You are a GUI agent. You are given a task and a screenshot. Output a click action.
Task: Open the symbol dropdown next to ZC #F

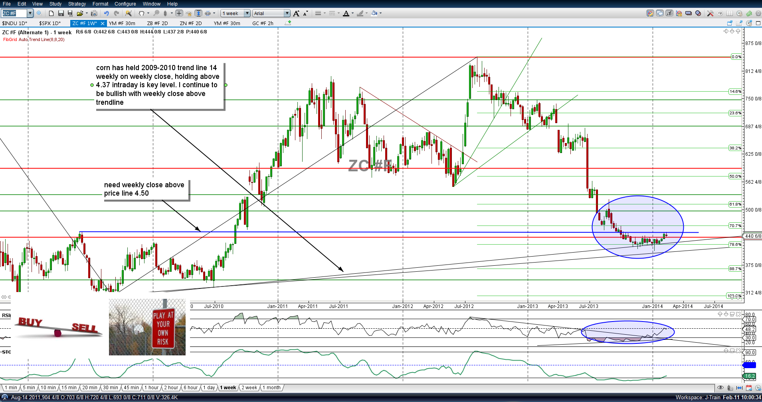(30, 13)
